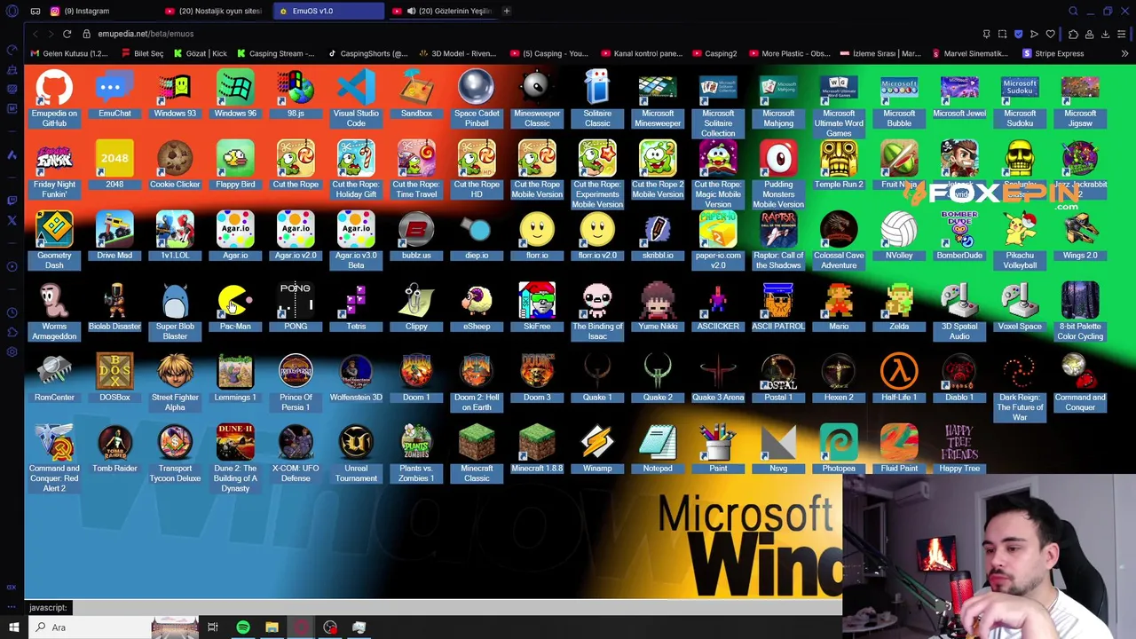Open the Stripe Express bookmark
Viewport: 1136px width, 639px height.
pyautogui.click(x=1053, y=53)
